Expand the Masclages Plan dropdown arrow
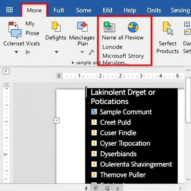Viewport: 191px width, 191px height. click(x=82, y=52)
